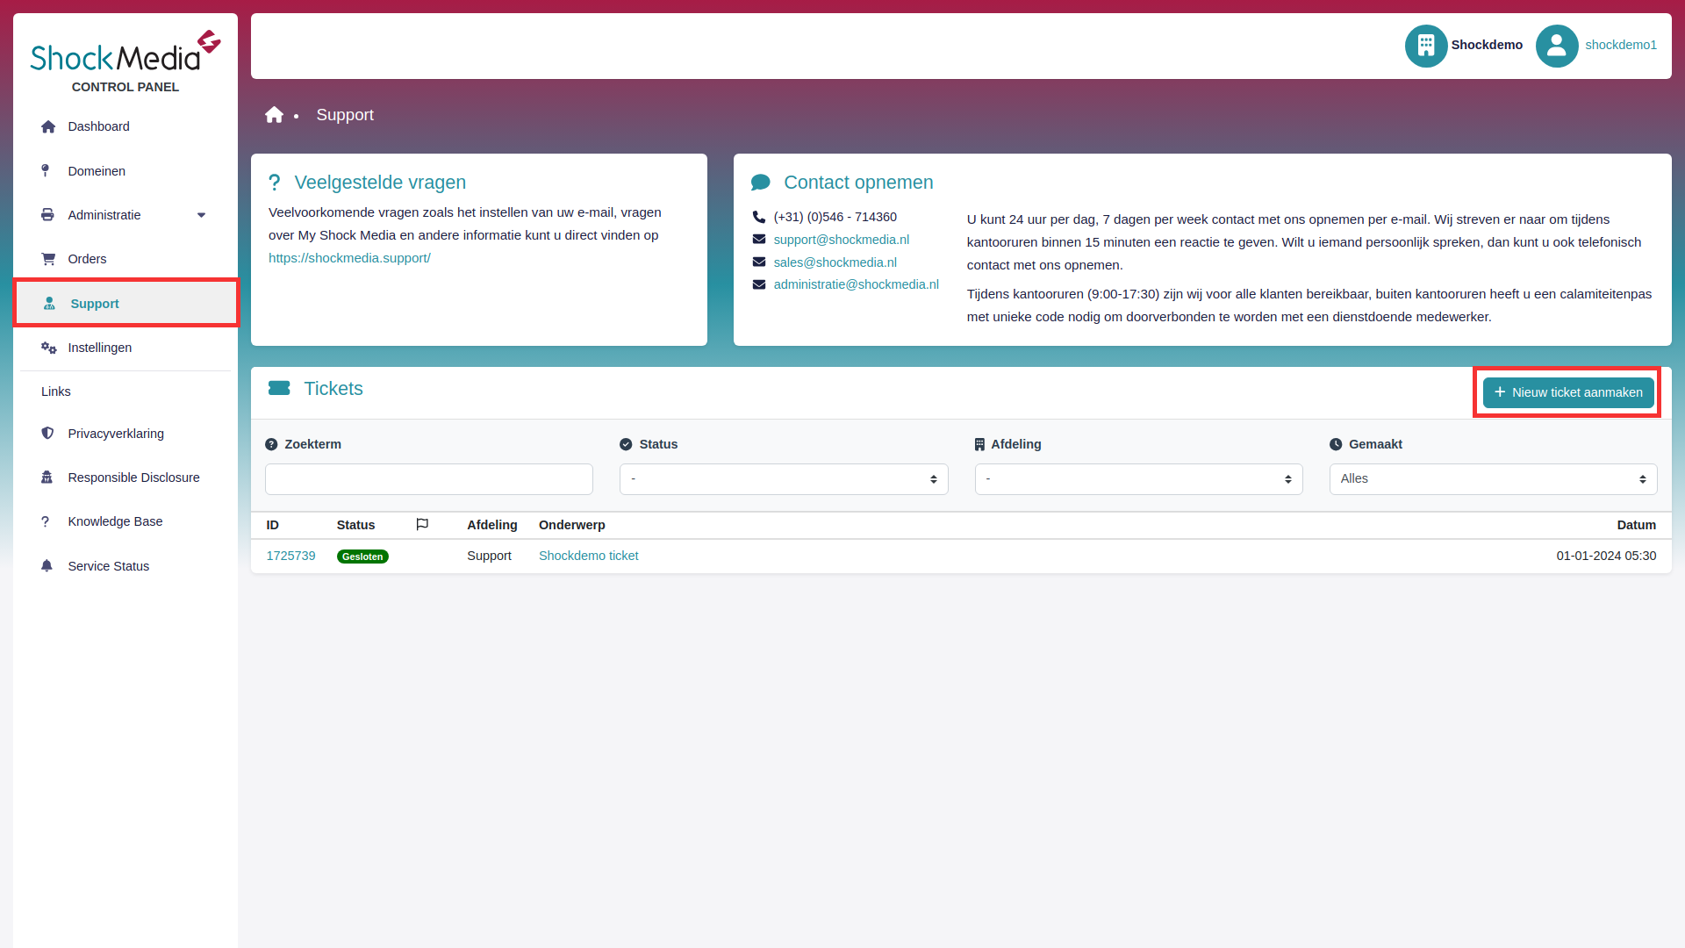Image resolution: width=1685 pixels, height=948 pixels.
Task: Click the Instellingen icon in sidebar
Action: (48, 348)
